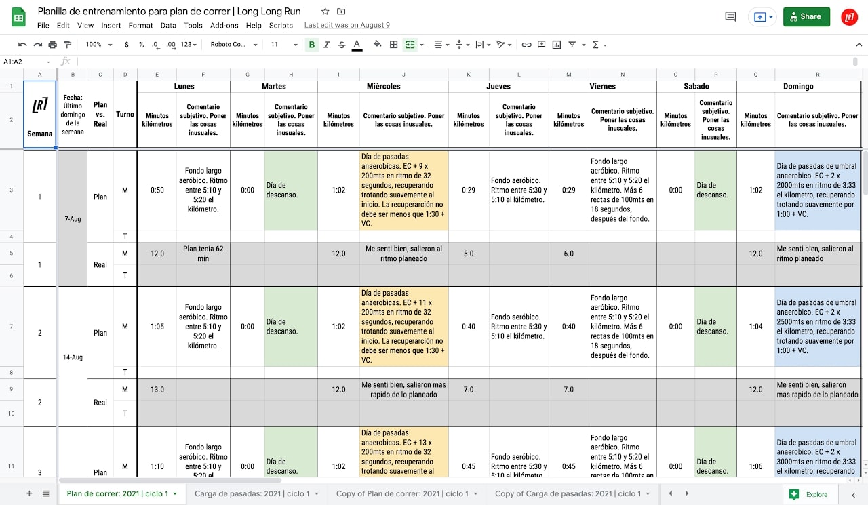Screen dimensions: 868x505
Task: Click the green Share button
Action: point(806,17)
